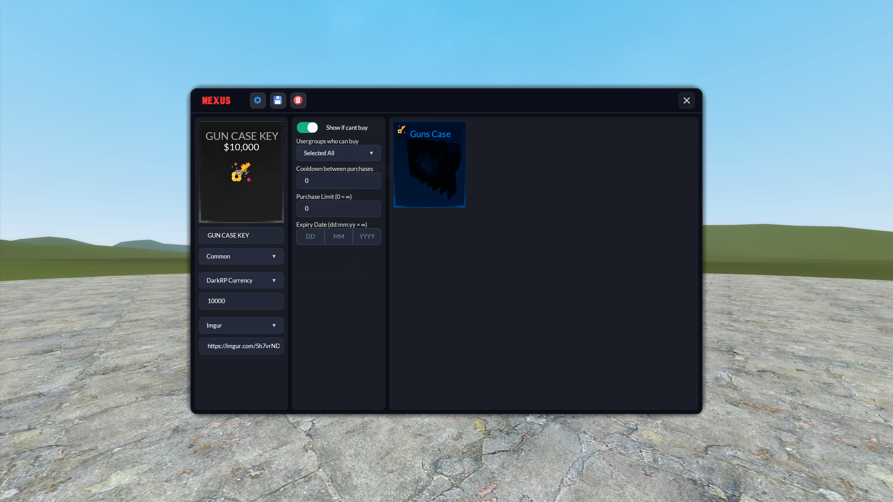This screenshot has width=893, height=502.
Task: Click the $10,000 price text
Action: [241, 147]
